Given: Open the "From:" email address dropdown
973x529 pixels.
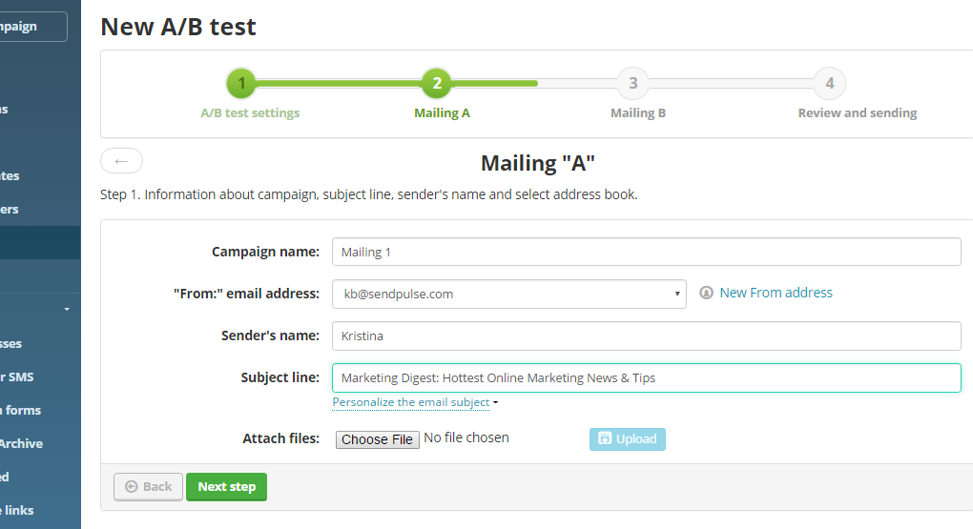Looking at the screenshot, I should (508, 294).
